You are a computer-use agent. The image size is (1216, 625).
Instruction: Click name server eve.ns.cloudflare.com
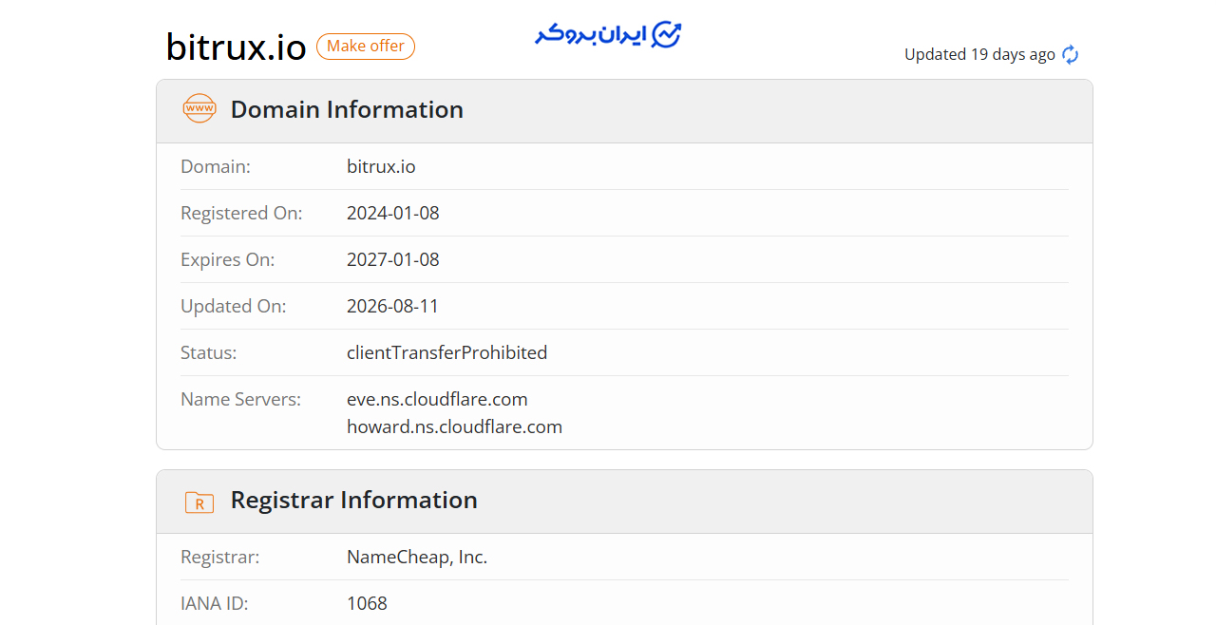pyautogui.click(x=437, y=399)
